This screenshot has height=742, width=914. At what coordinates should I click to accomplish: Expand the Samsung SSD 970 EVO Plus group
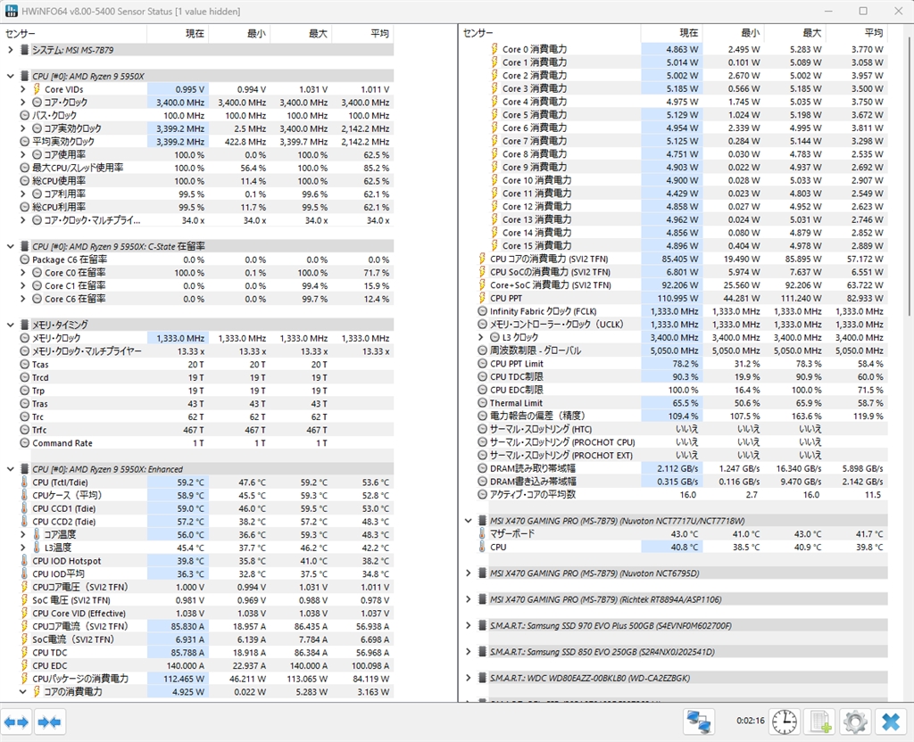point(469,626)
